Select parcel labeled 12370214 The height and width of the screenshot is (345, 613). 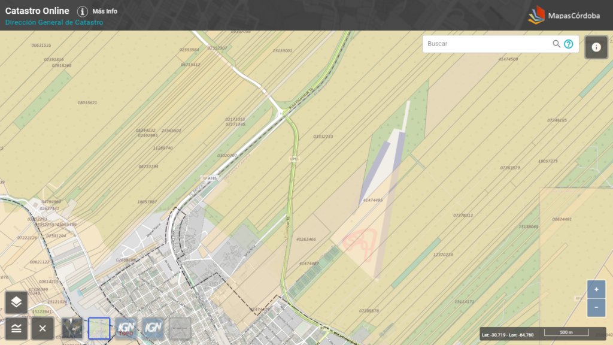pyautogui.click(x=443, y=255)
